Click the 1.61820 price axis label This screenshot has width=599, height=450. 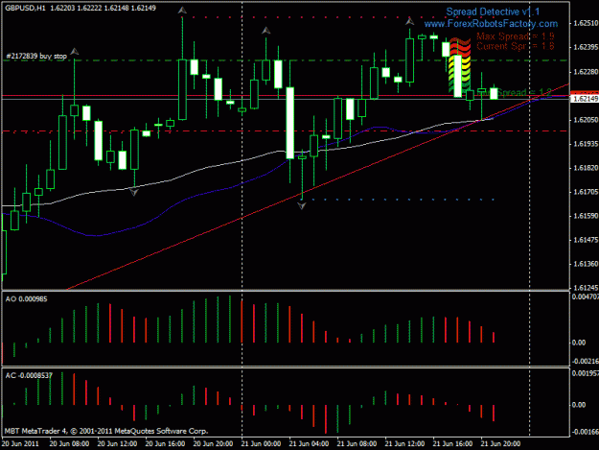(586, 168)
